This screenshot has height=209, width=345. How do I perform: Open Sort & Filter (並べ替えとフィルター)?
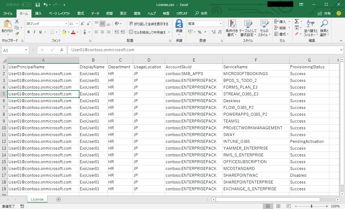(311, 28)
